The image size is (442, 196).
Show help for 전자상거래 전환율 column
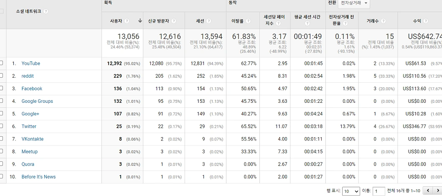pos(345,24)
